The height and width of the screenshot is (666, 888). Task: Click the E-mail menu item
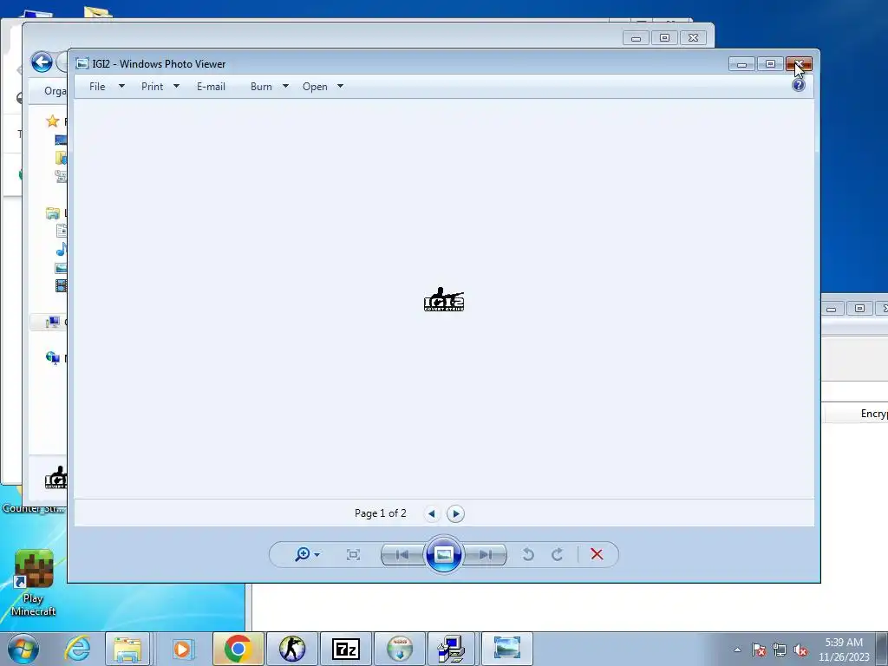point(211,87)
